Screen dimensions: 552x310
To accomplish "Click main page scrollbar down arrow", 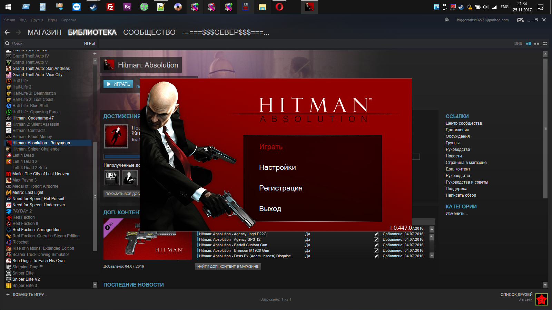I will tap(545, 285).
